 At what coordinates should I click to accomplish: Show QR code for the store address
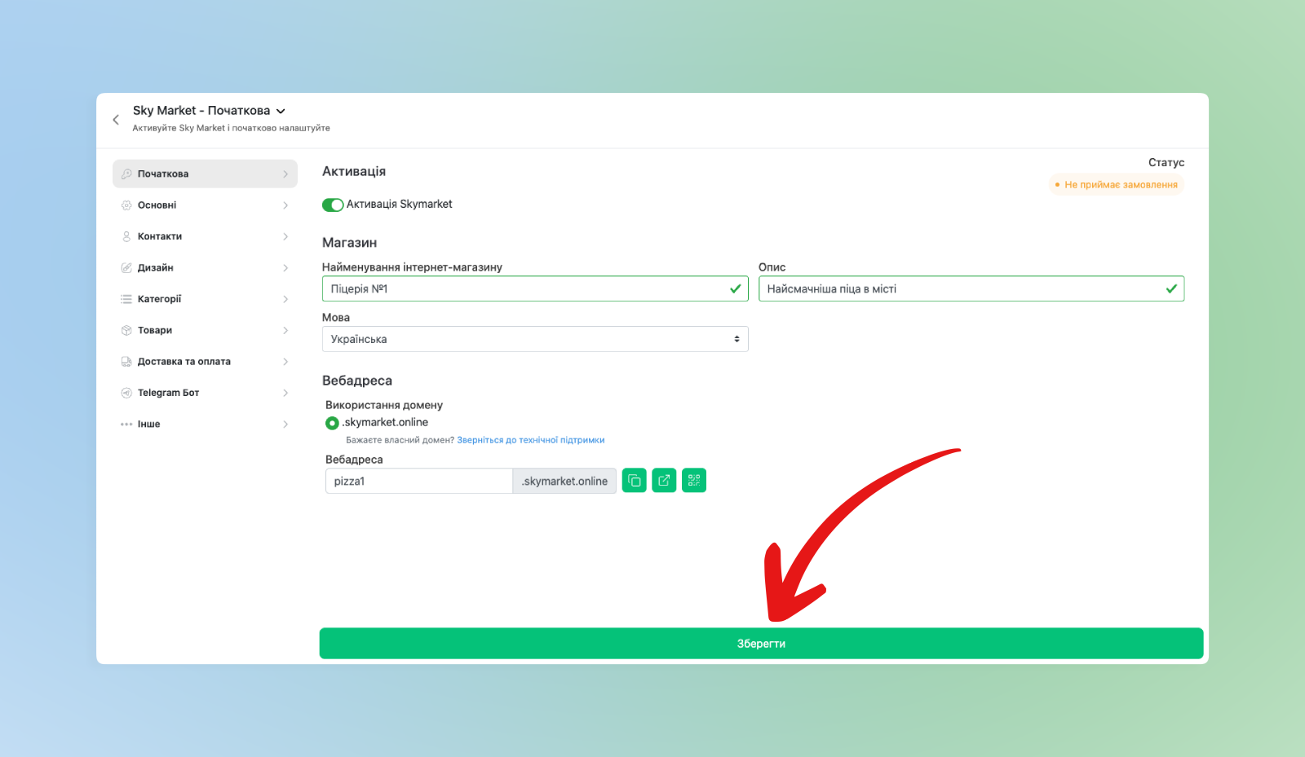click(x=693, y=481)
